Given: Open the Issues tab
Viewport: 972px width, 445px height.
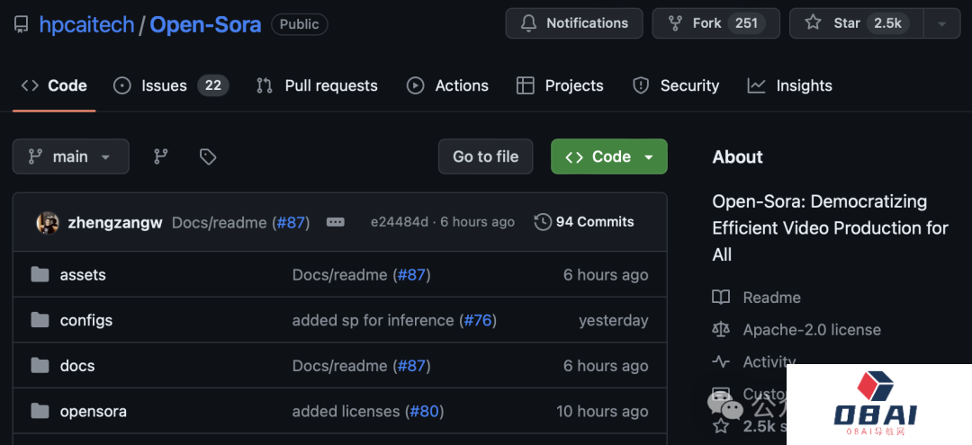Looking at the screenshot, I should click(x=170, y=85).
